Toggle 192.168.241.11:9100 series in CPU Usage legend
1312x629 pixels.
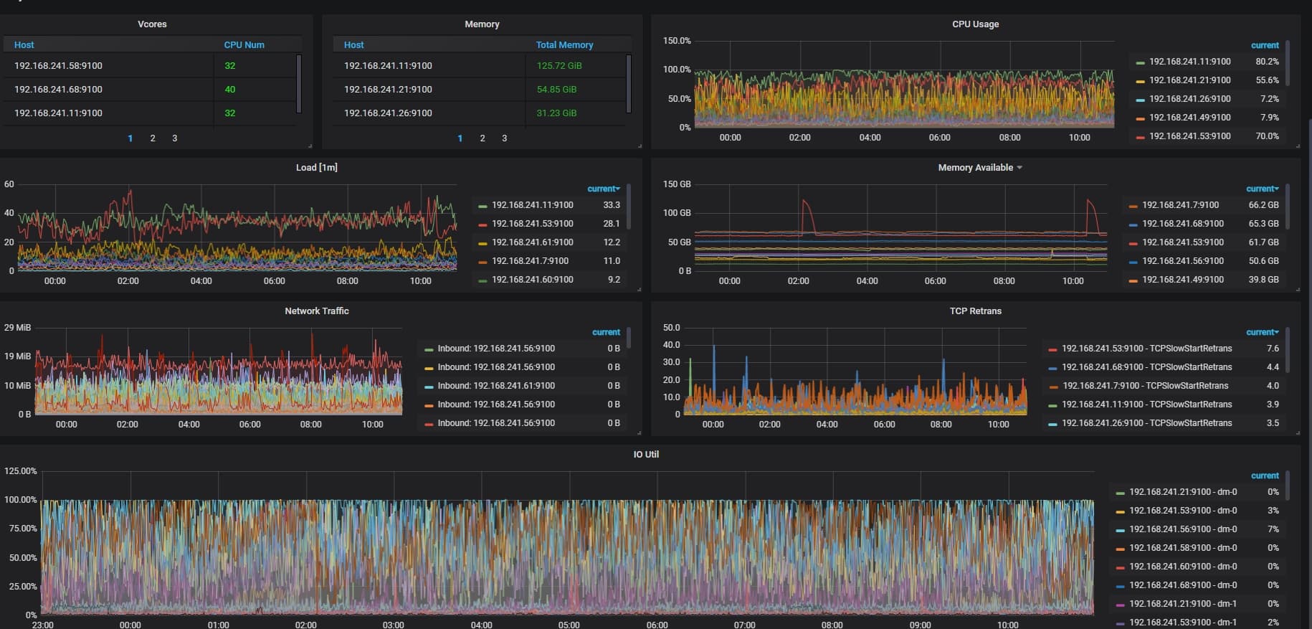pos(1189,62)
